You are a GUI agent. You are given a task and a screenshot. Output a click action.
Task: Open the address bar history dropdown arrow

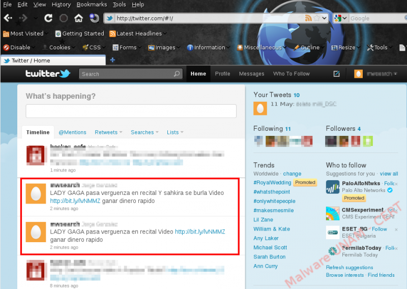[324, 18]
